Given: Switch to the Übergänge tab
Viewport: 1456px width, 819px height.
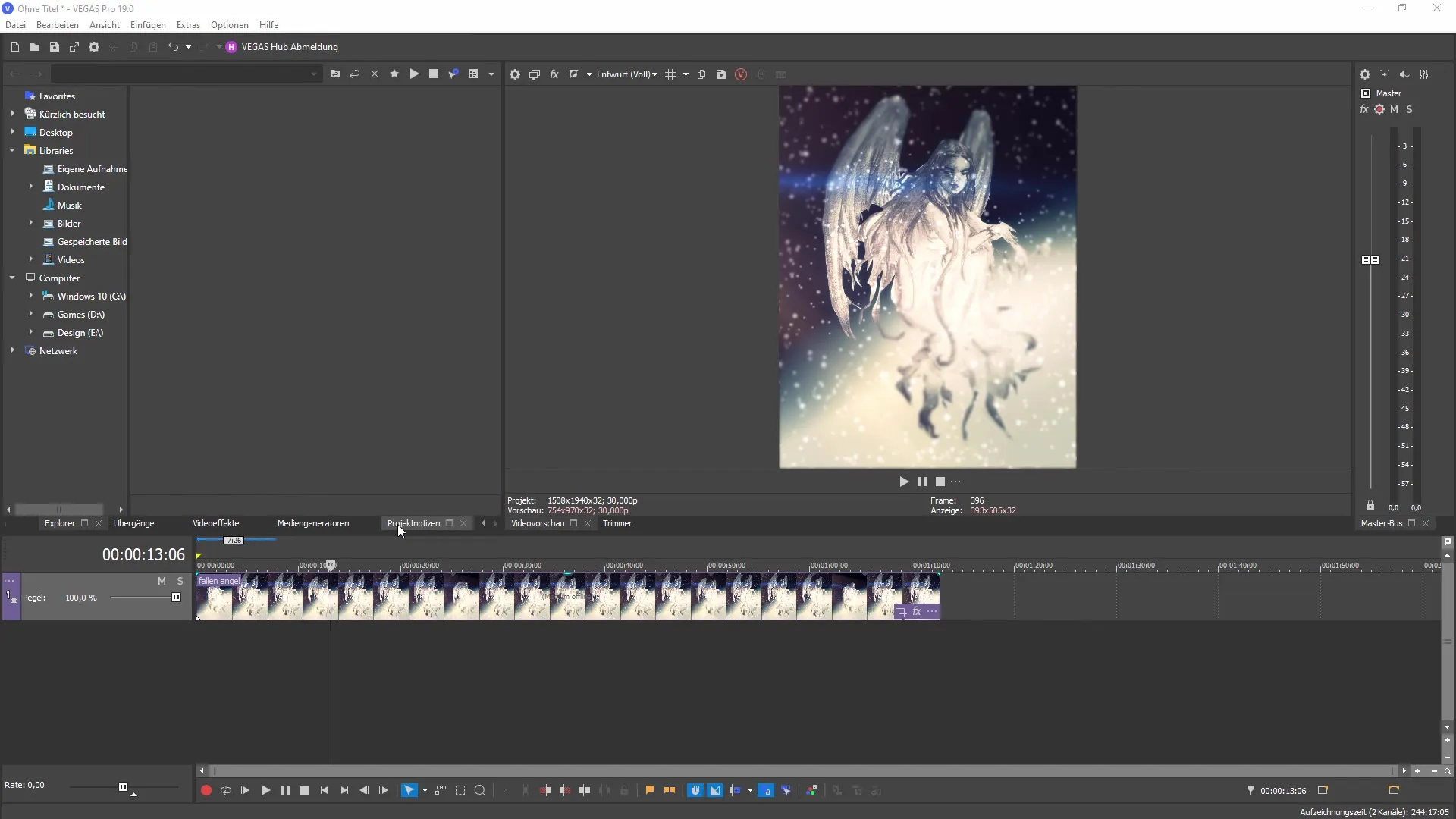Looking at the screenshot, I should 133,523.
